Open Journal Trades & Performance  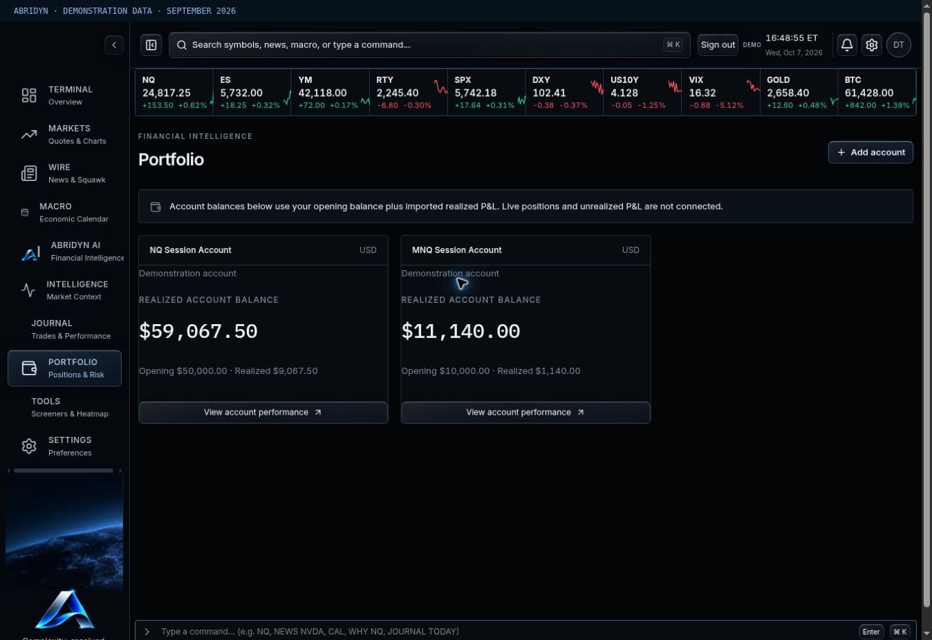pyautogui.click(x=64, y=329)
